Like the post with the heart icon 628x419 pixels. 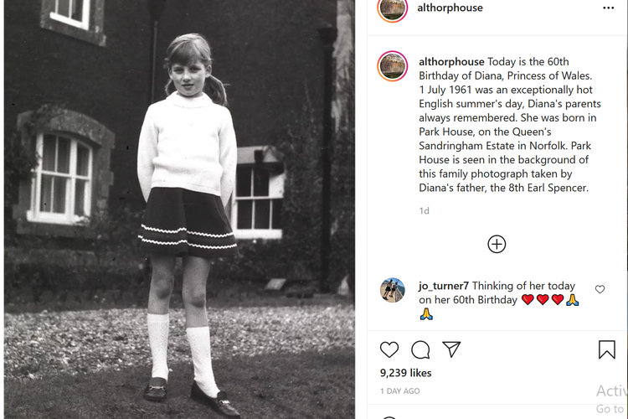[389, 349]
